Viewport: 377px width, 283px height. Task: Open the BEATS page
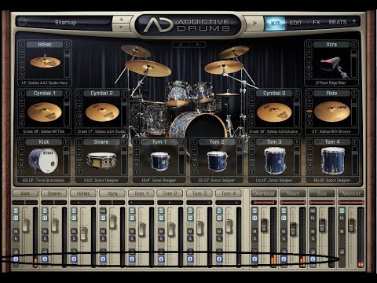tap(338, 23)
